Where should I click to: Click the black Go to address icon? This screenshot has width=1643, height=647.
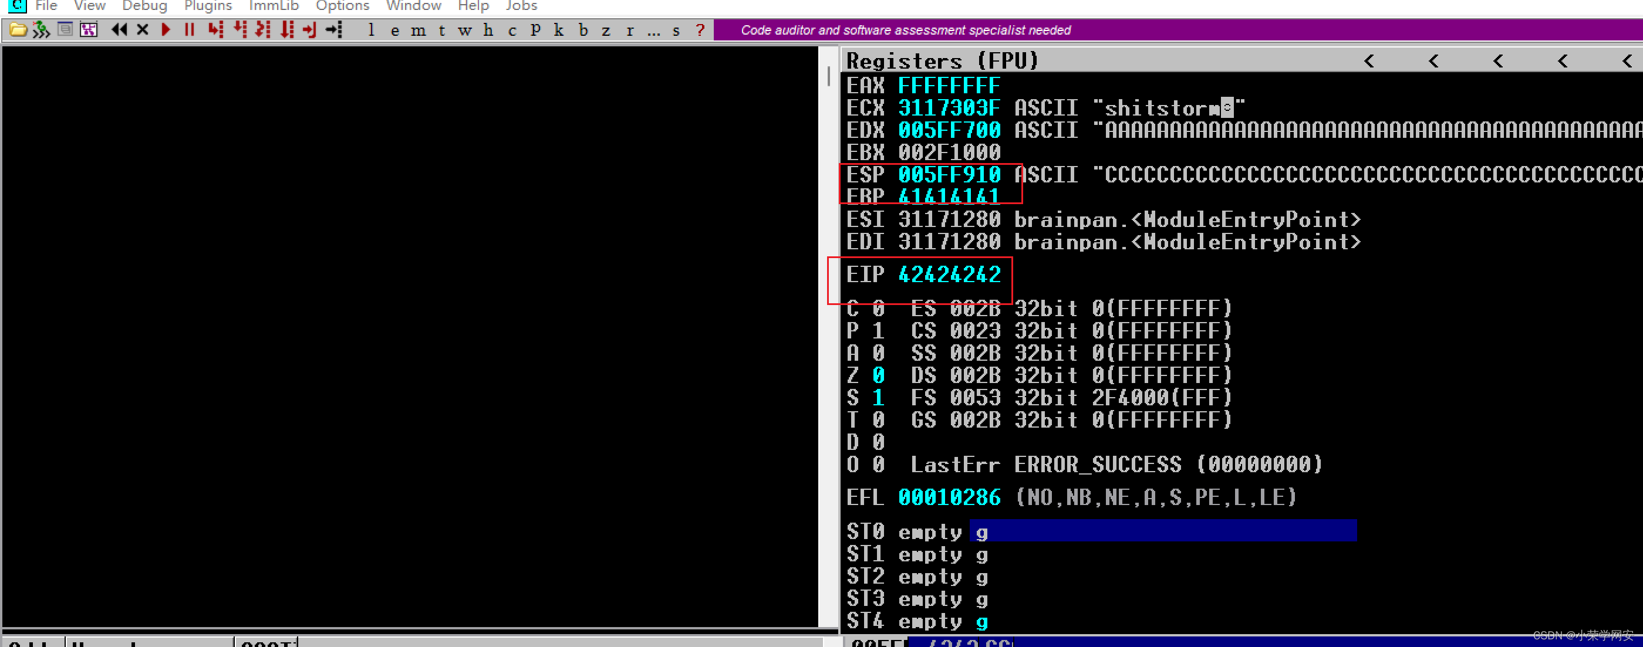(334, 29)
